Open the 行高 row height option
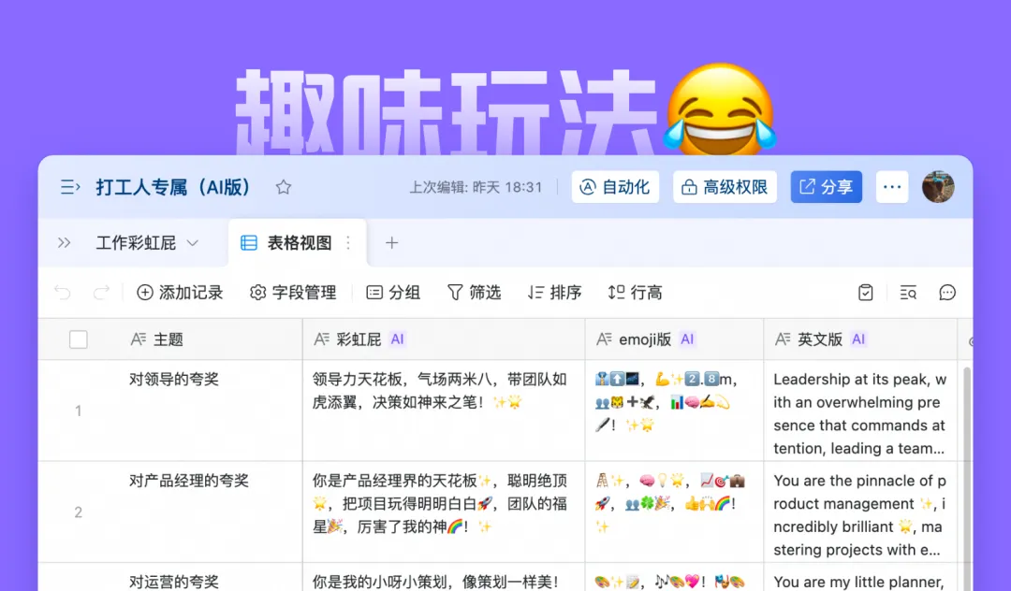1011x591 pixels. [x=635, y=293]
